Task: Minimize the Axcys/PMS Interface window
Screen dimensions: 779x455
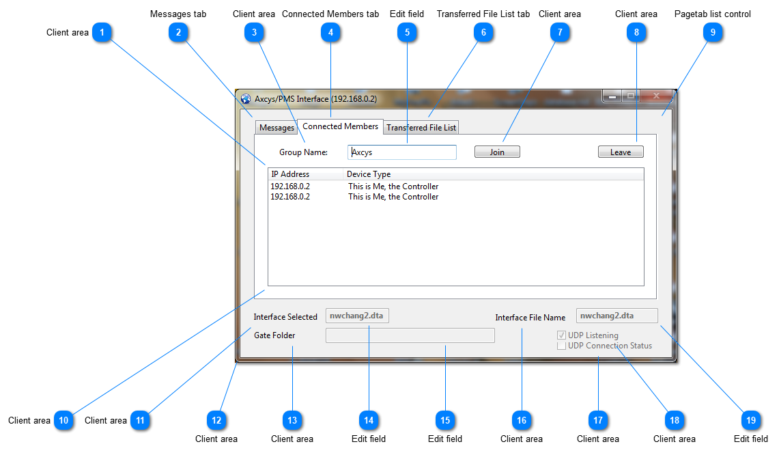Action: 612,96
